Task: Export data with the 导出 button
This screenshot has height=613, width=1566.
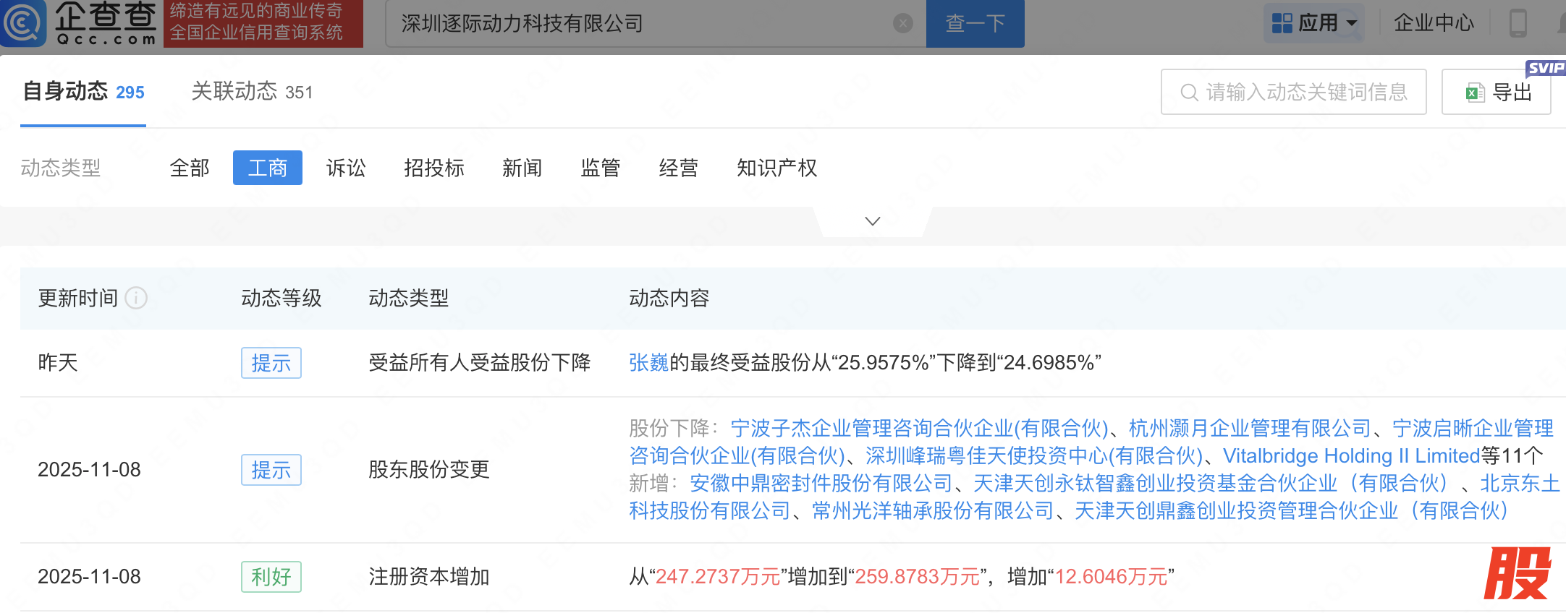Action: tap(1497, 93)
